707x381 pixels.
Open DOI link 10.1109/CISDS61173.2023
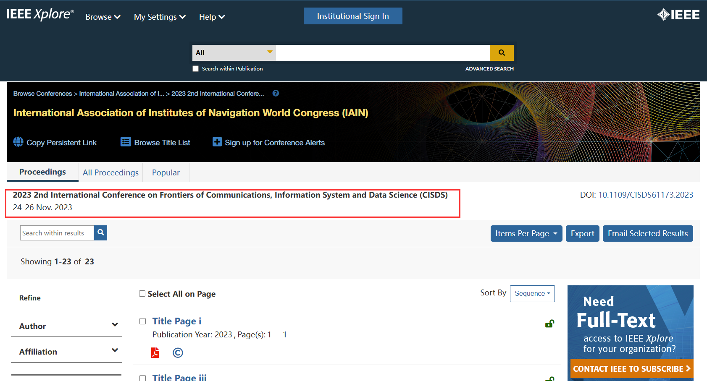(x=646, y=195)
